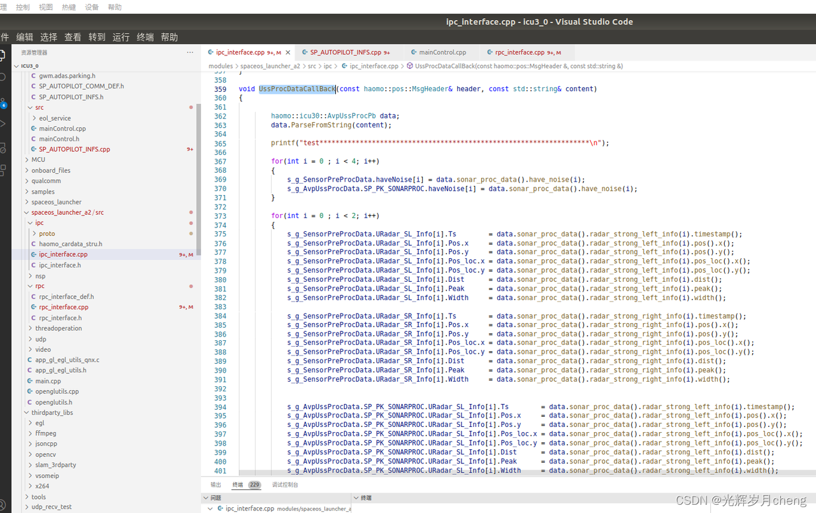
Task: Open the Run and Debug icon
Action: point(3,124)
